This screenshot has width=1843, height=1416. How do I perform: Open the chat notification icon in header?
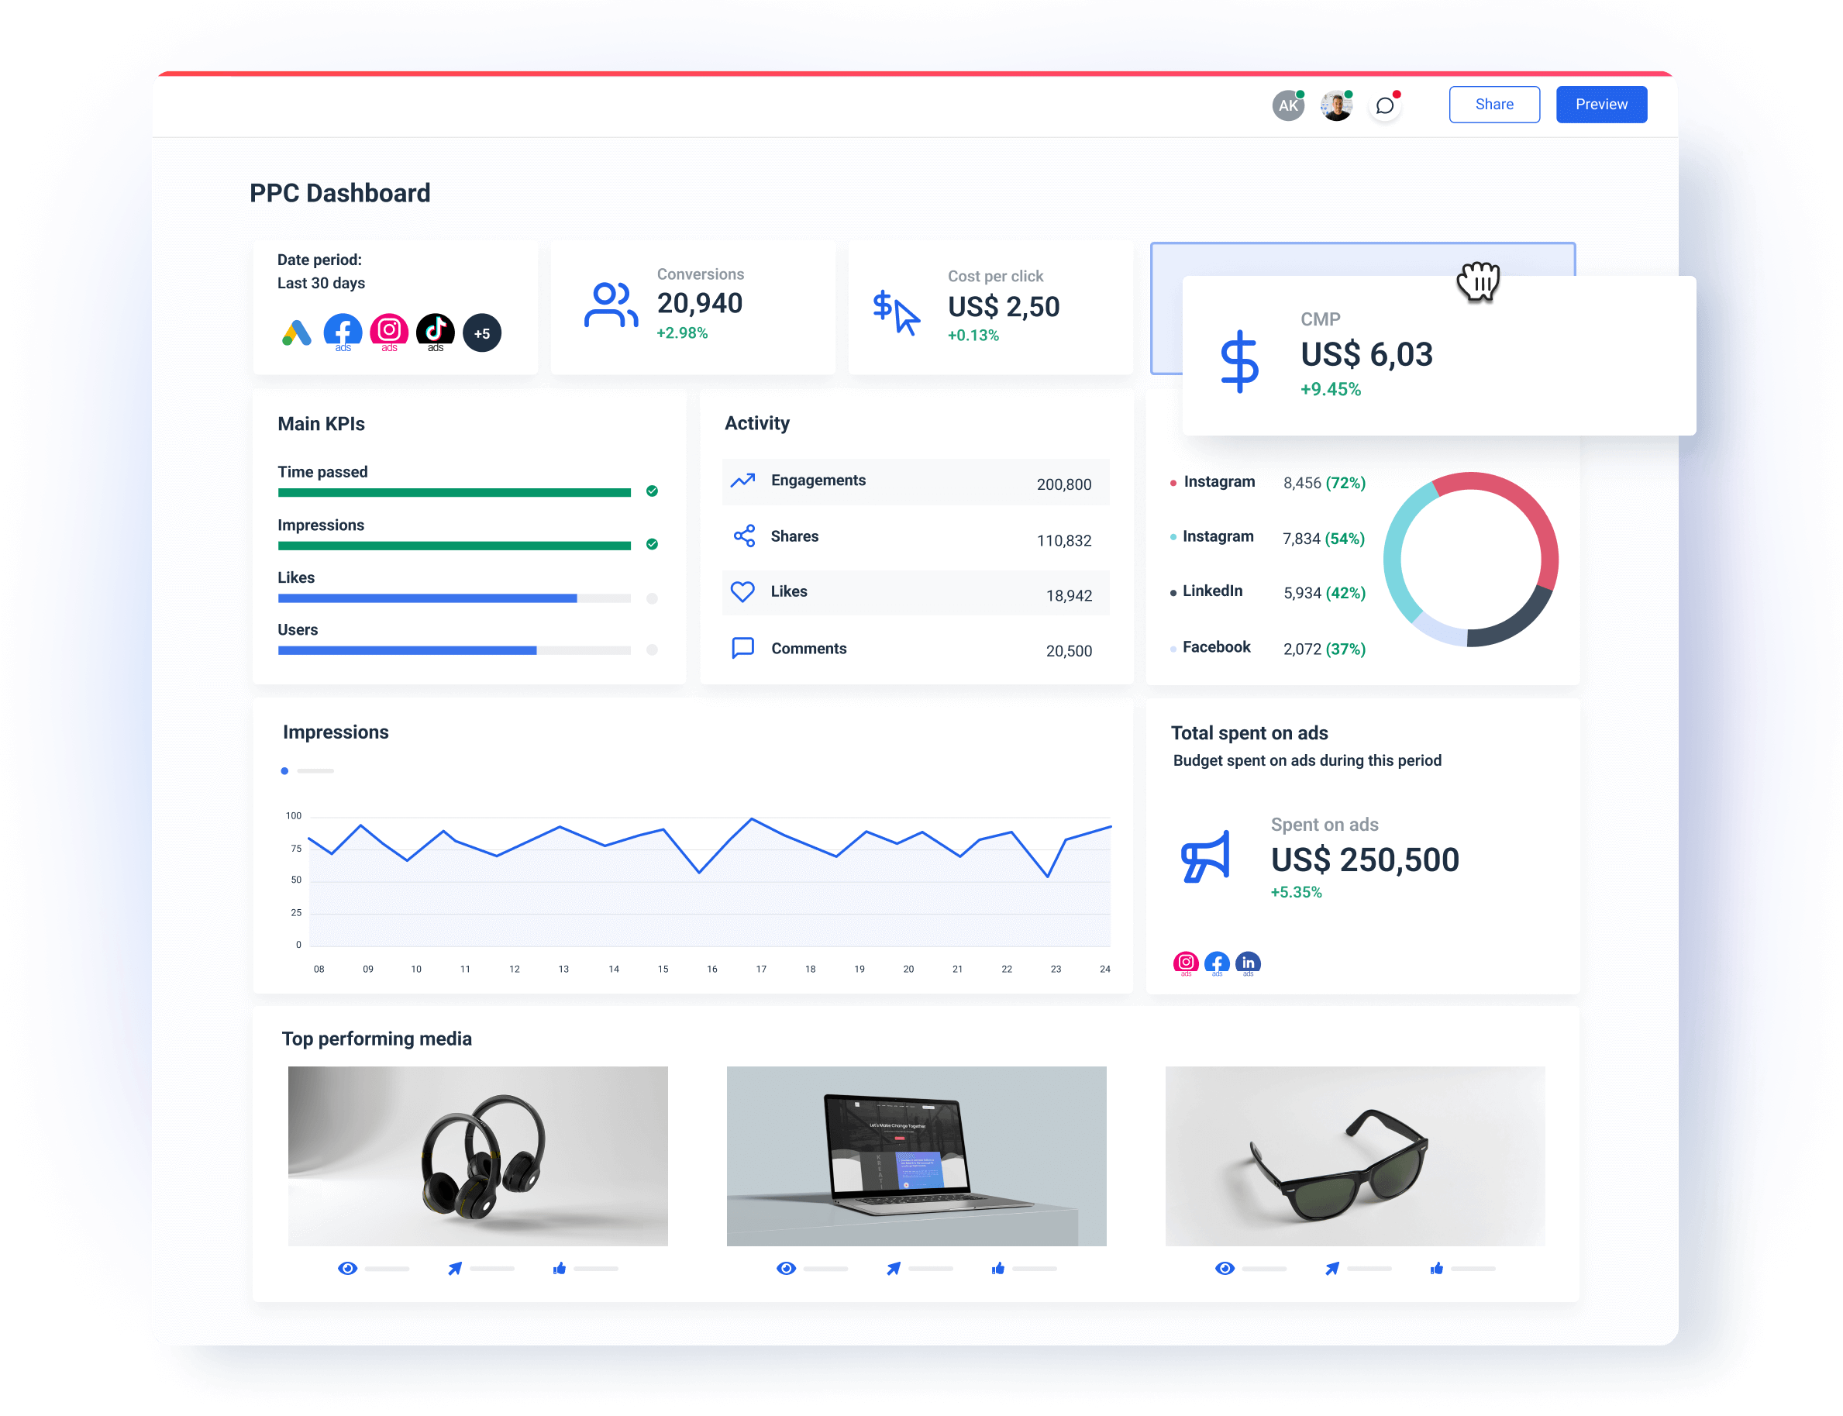pos(1383,105)
